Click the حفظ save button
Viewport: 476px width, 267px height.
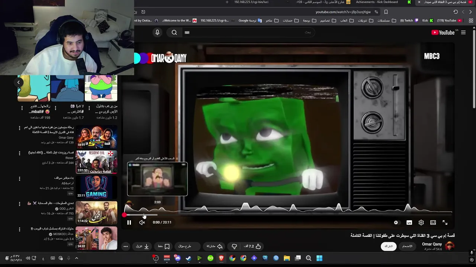(x=164, y=246)
